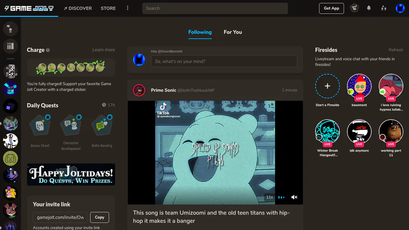Image resolution: width=409 pixels, height=230 pixels.
Task: Open Prime Sonic's profile name link
Action: click(x=164, y=90)
